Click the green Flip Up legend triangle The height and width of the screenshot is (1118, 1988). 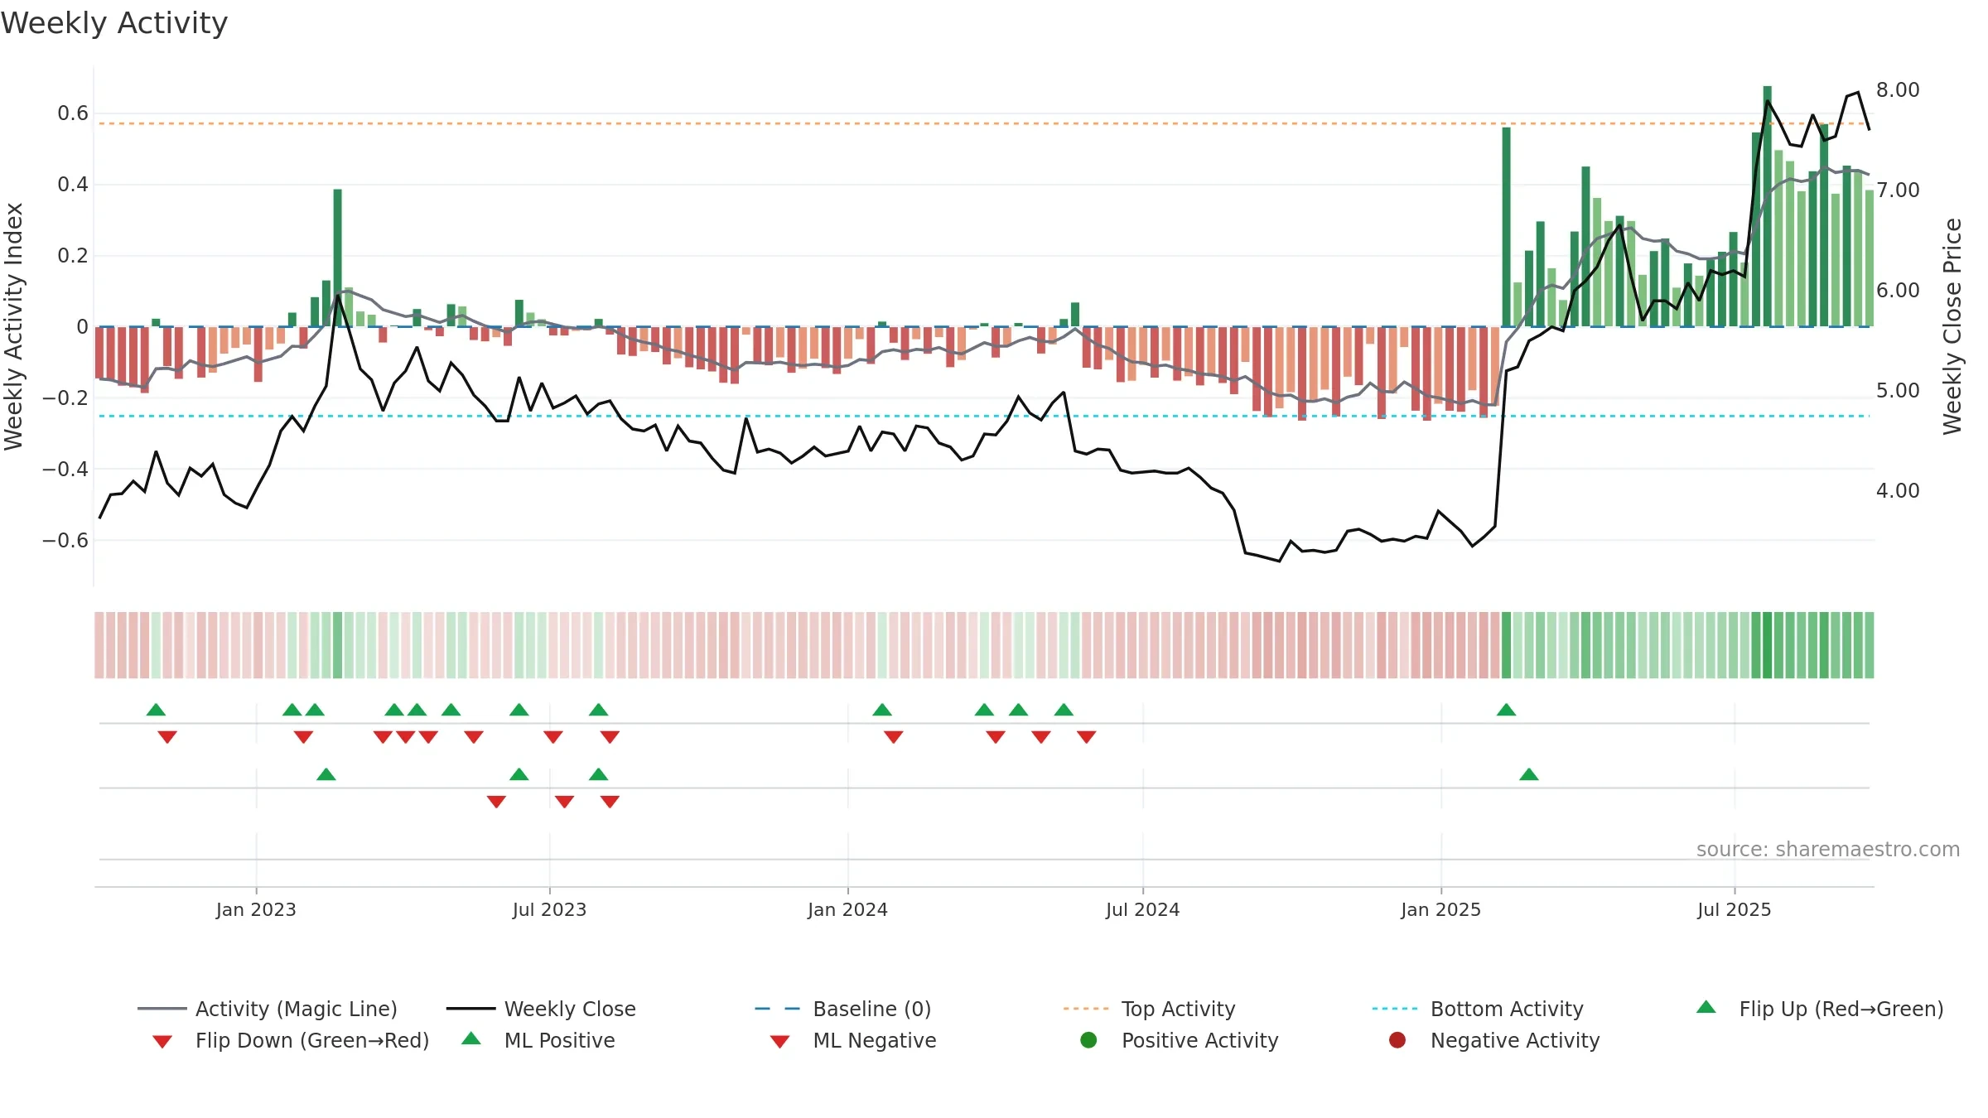point(1706,1007)
